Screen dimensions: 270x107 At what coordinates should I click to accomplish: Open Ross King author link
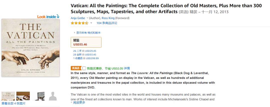click(108, 18)
